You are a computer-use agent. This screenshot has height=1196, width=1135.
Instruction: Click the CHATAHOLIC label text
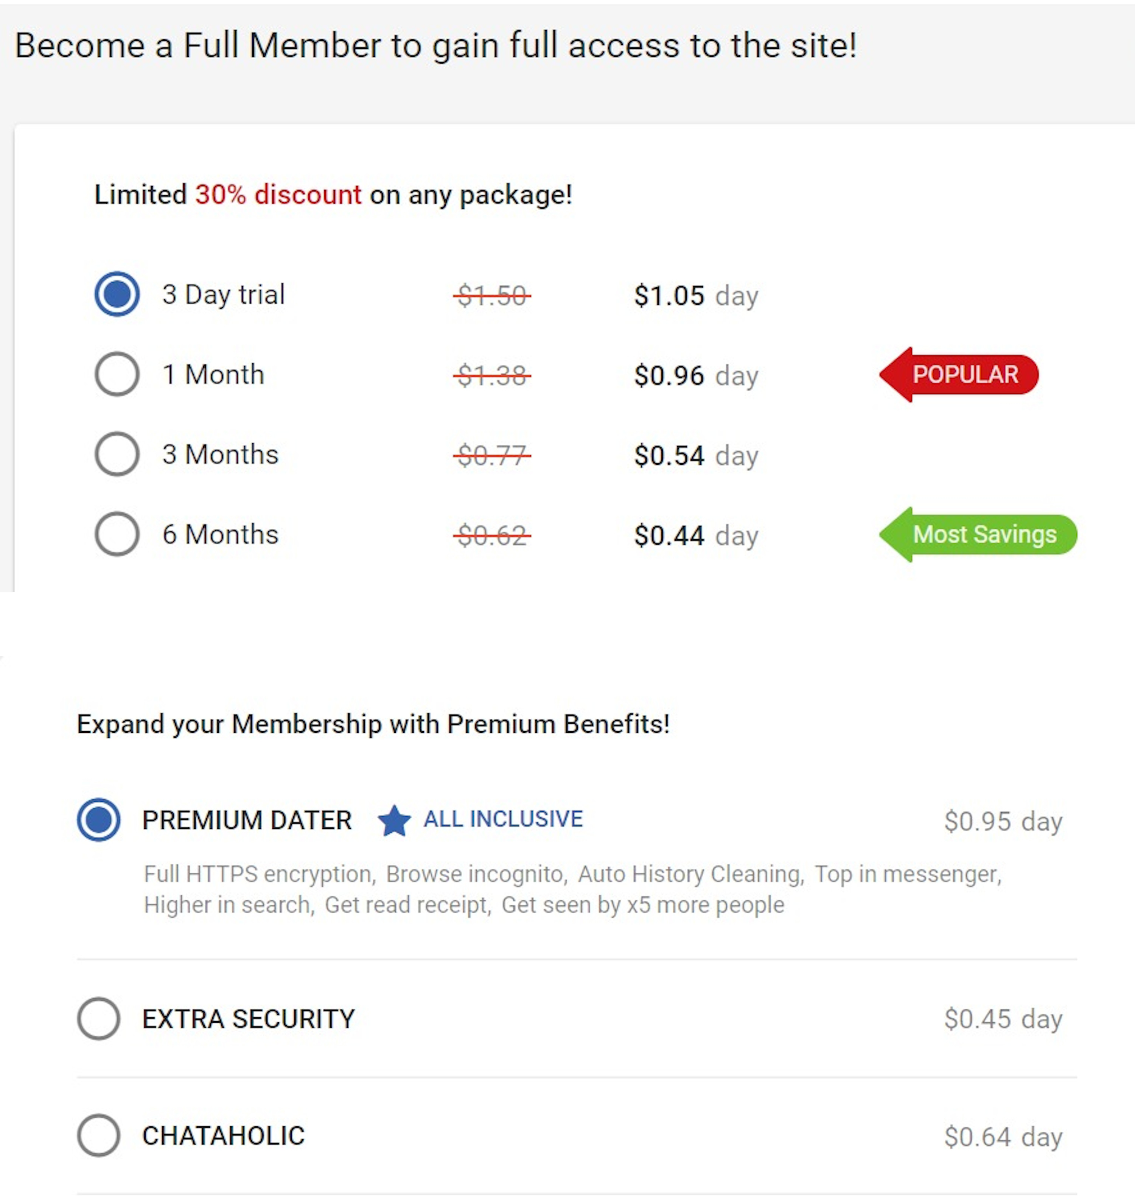(x=223, y=1136)
